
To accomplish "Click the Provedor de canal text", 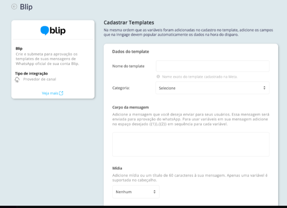I will (x=40, y=79).
